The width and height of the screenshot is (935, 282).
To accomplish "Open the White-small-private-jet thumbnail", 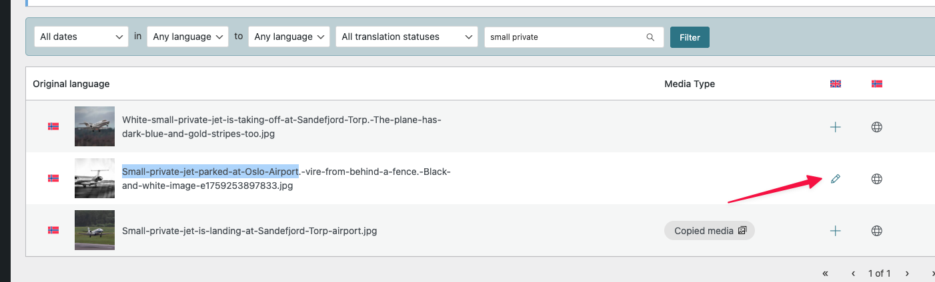I will [x=95, y=126].
